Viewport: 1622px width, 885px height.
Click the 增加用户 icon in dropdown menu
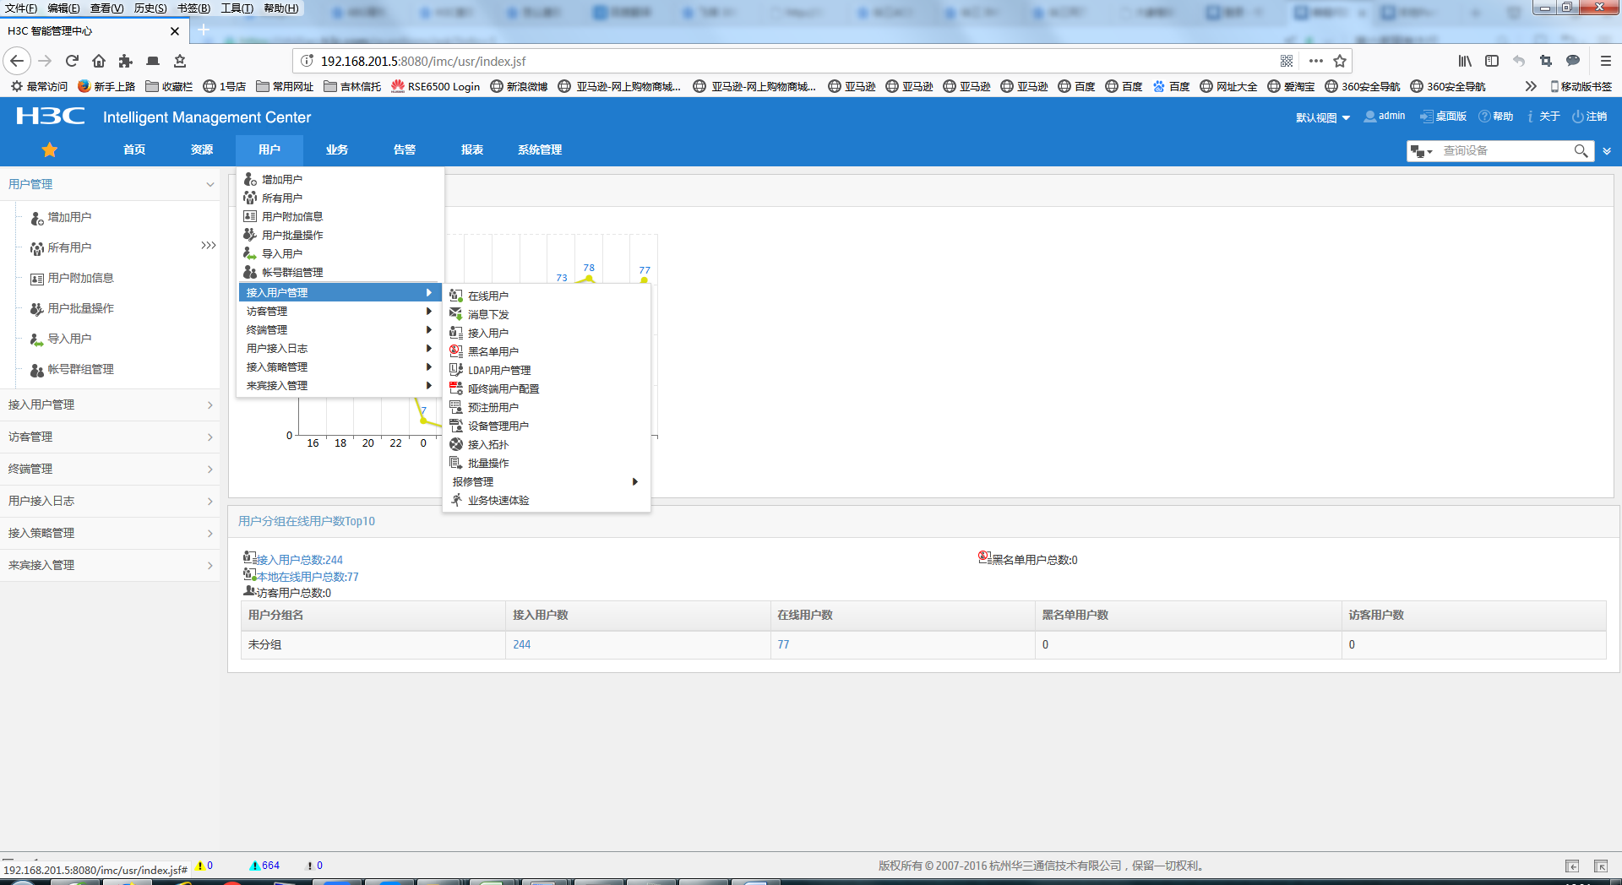coord(250,179)
